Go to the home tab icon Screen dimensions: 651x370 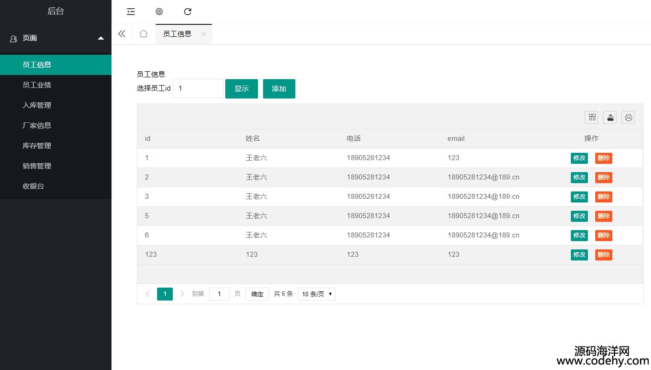(x=143, y=34)
